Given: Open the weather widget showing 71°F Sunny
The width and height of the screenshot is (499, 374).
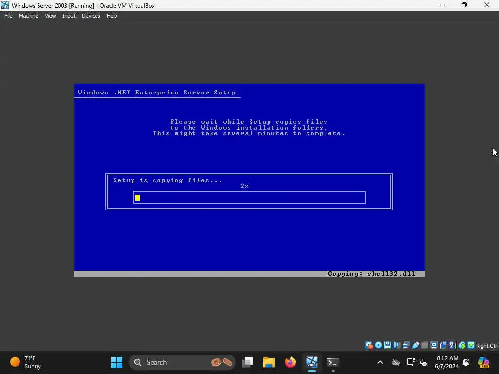Looking at the screenshot, I should [26, 362].
